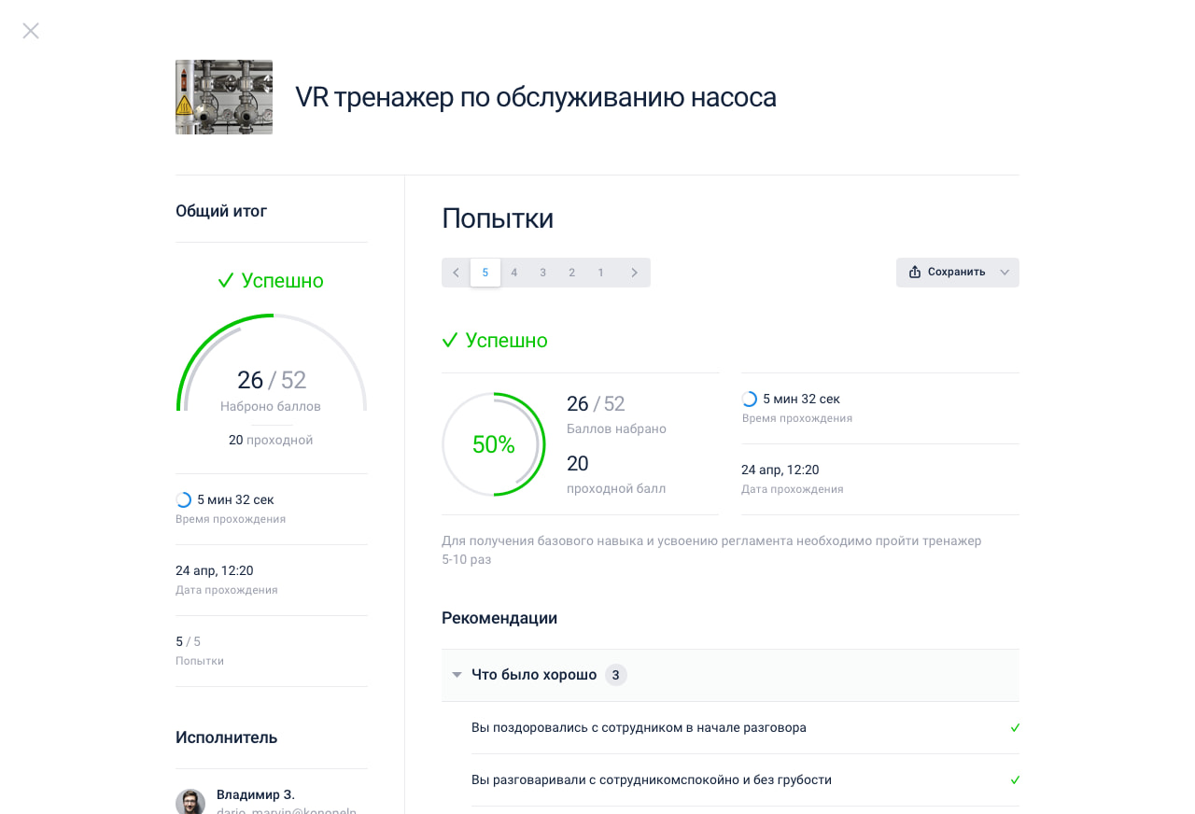Click 26 / 52 Баллов набрано value
The width and height of the screenshot is (1195, 814).
596,403
